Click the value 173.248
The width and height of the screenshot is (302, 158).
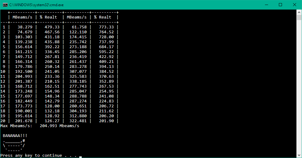click(x=24, y=91)
